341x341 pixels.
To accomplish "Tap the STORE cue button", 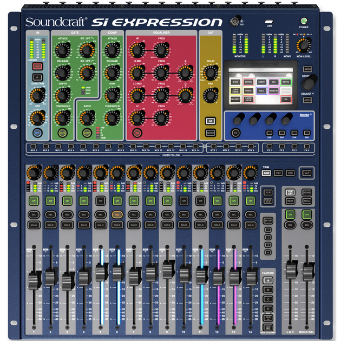I will (x=307, y=193).
